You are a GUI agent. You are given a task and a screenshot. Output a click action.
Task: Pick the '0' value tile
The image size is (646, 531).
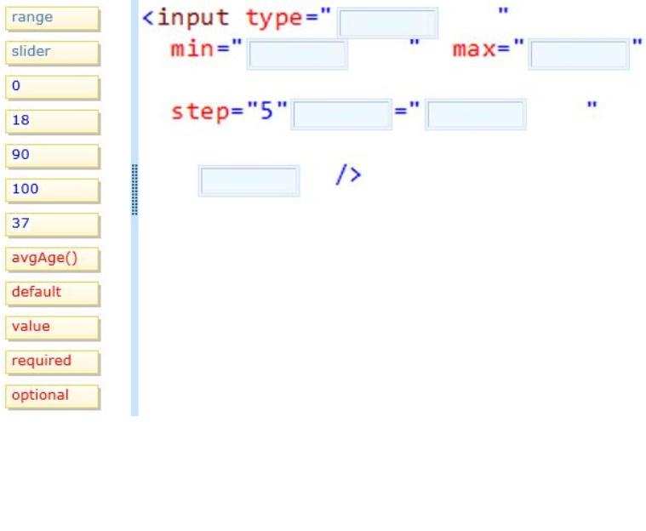click(52, 87)
